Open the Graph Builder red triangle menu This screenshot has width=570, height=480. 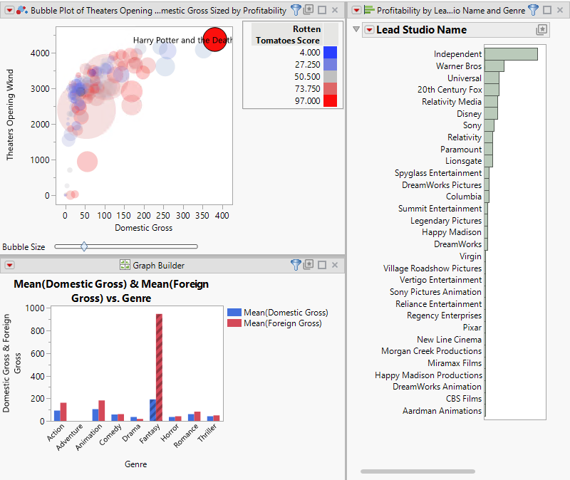10,264
